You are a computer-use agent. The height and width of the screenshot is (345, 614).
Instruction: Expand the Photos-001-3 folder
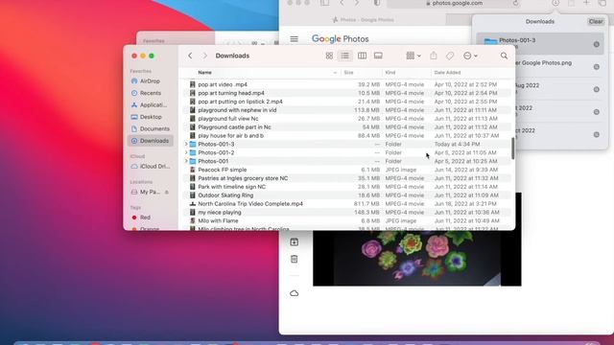pyautogui.click(x=186, y=145)
